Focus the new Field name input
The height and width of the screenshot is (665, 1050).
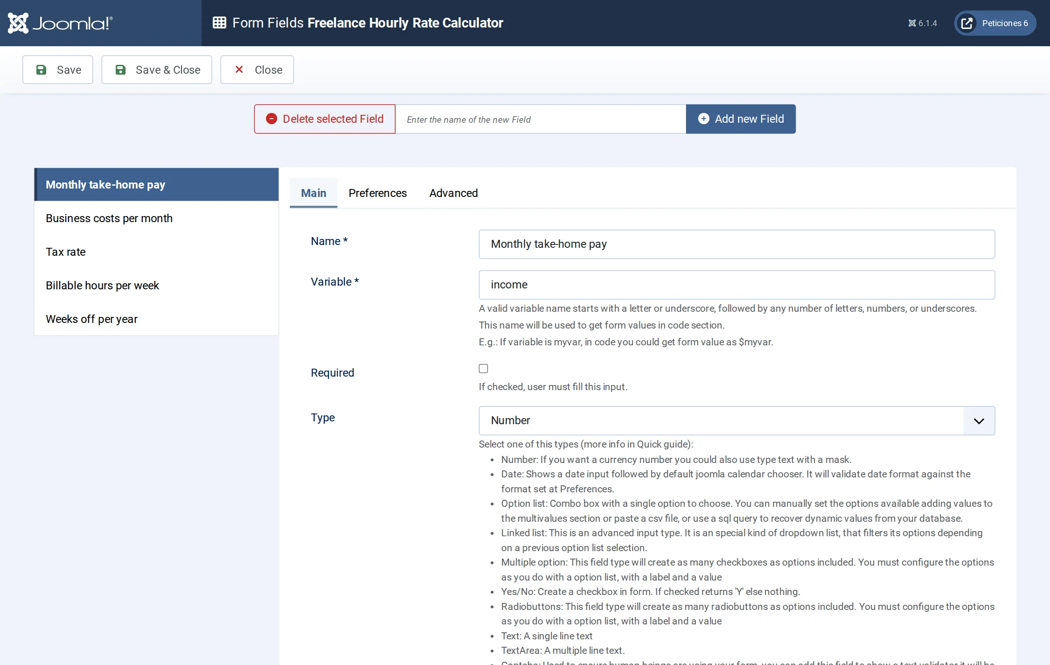click(x=540, y=119)
